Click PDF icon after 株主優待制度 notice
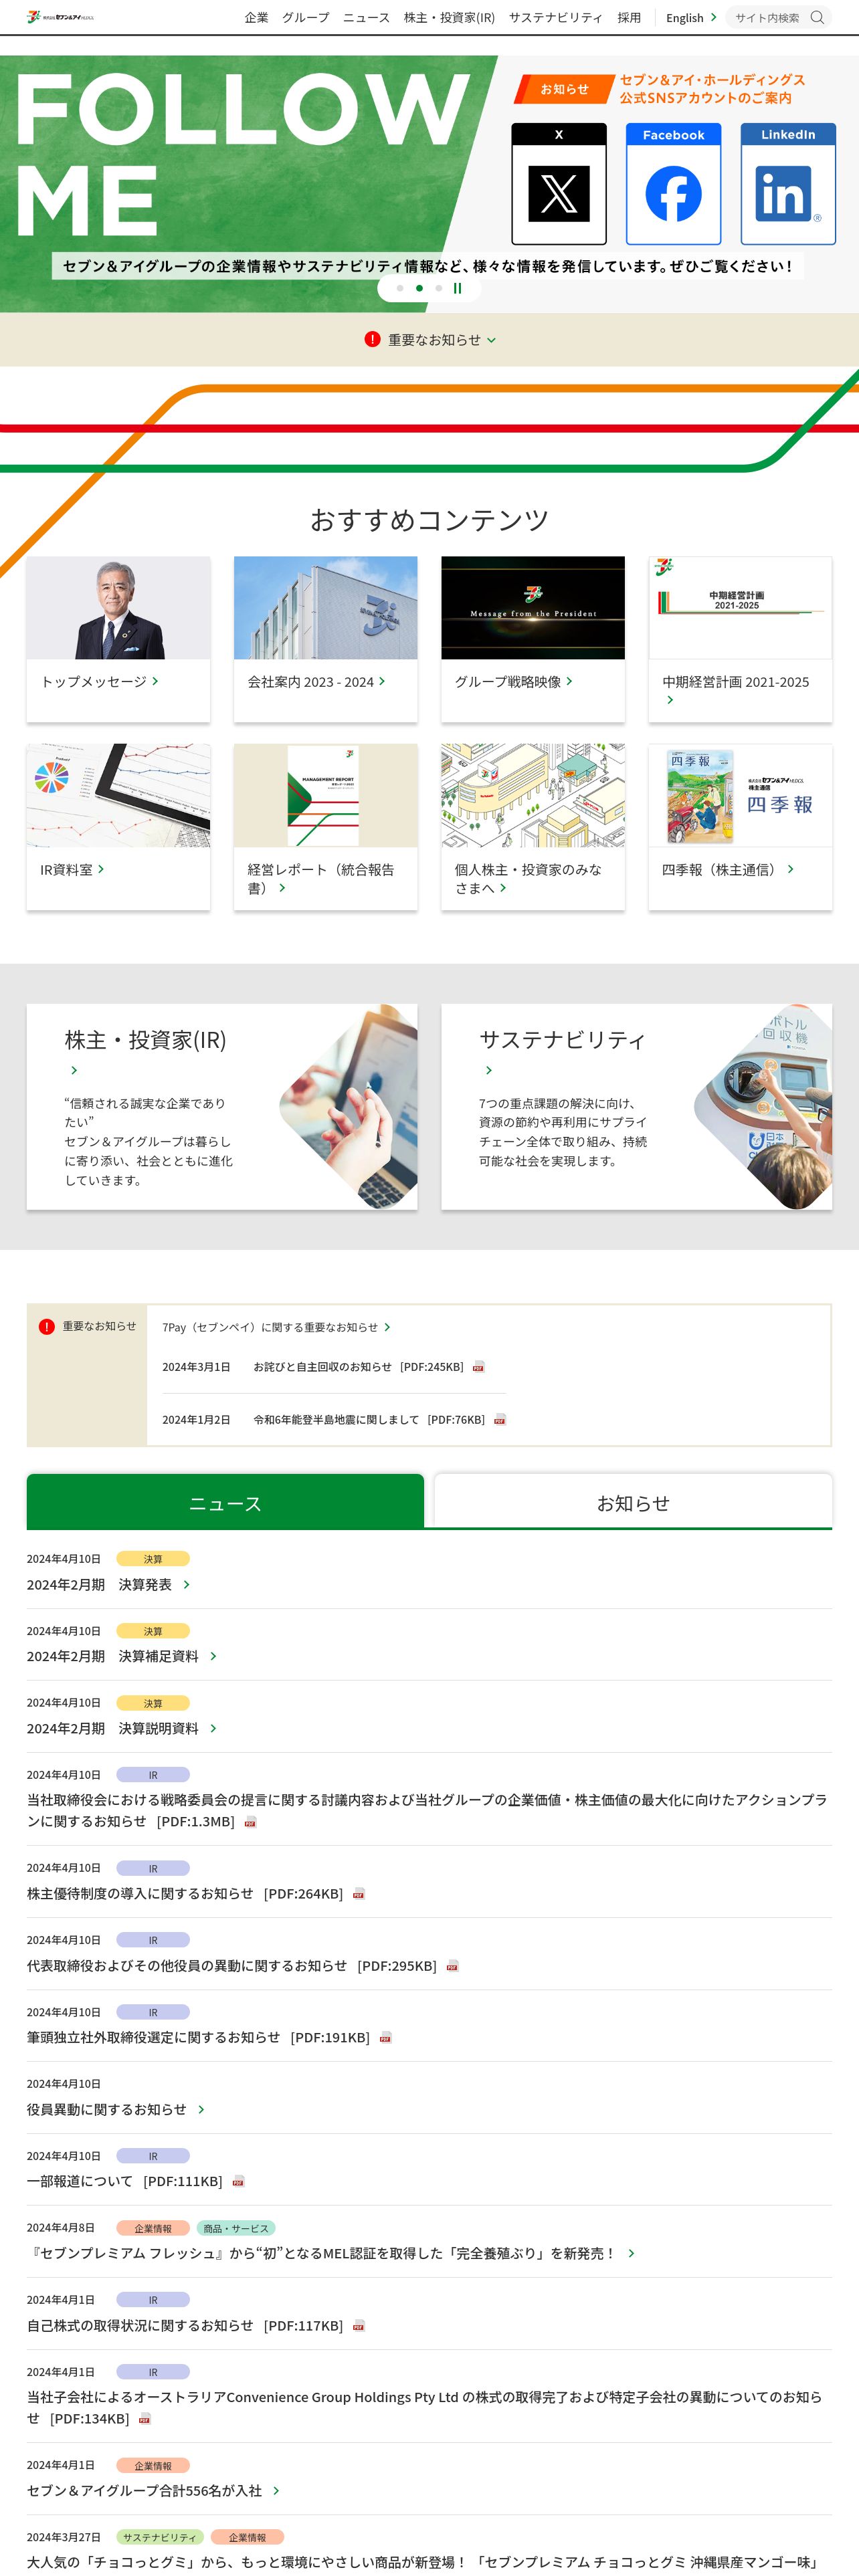Image resolution: width=859 pixels, height=2576 pixels. 358,1894
